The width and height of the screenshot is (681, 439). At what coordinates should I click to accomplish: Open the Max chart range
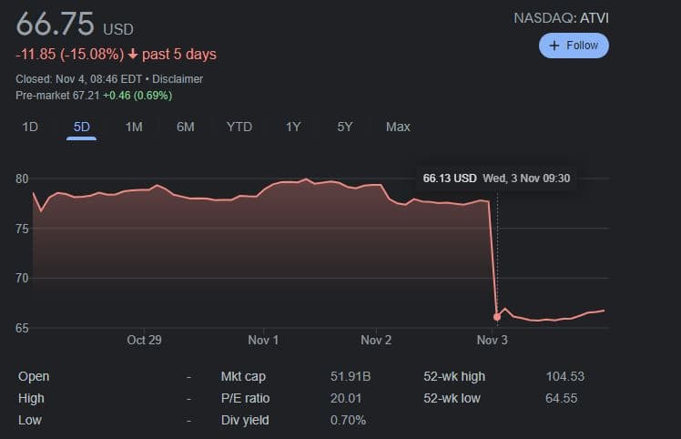(x=398, y=127)
